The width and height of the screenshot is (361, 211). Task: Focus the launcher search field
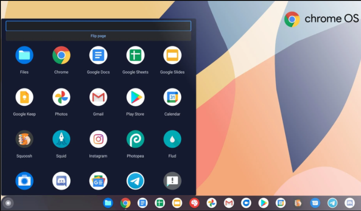coord(98,26)
